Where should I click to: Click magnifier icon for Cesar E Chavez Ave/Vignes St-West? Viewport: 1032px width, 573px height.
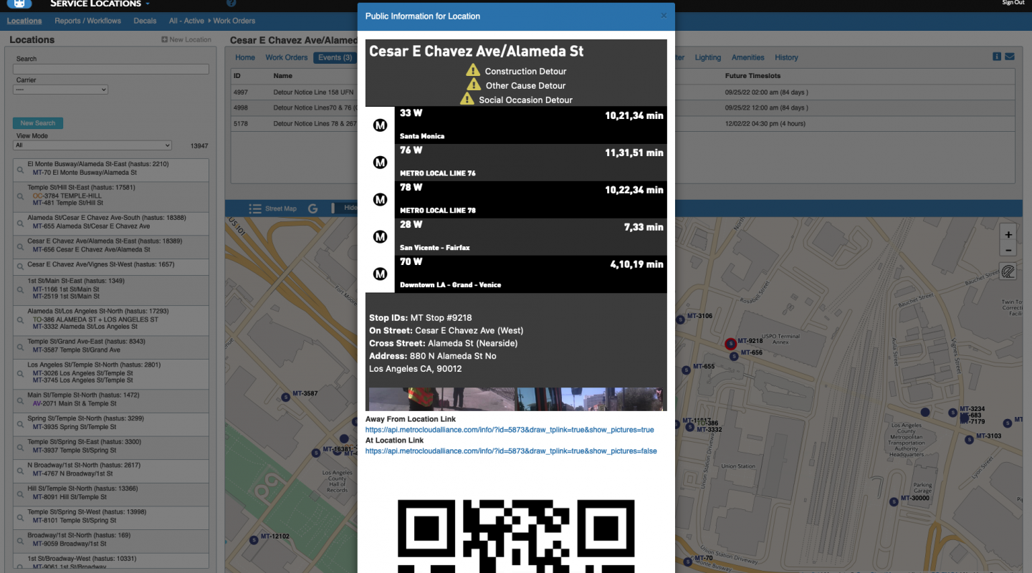point(20,266)
